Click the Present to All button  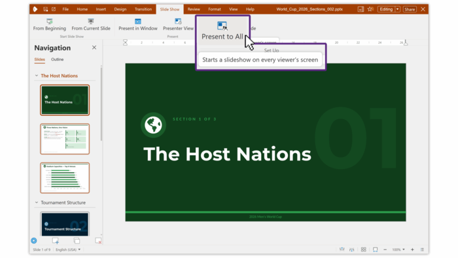[x=222, y=31]
